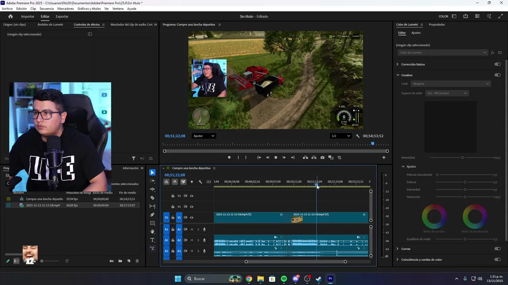Open the Program monitor button editor plus
Screen dimensions: 508x285
(384, 158)
